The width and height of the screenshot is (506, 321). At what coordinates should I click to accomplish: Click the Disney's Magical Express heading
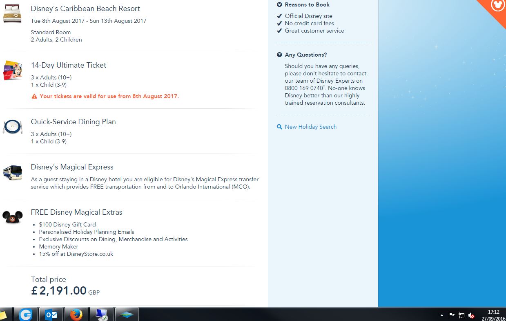click(x=72, y=167)
